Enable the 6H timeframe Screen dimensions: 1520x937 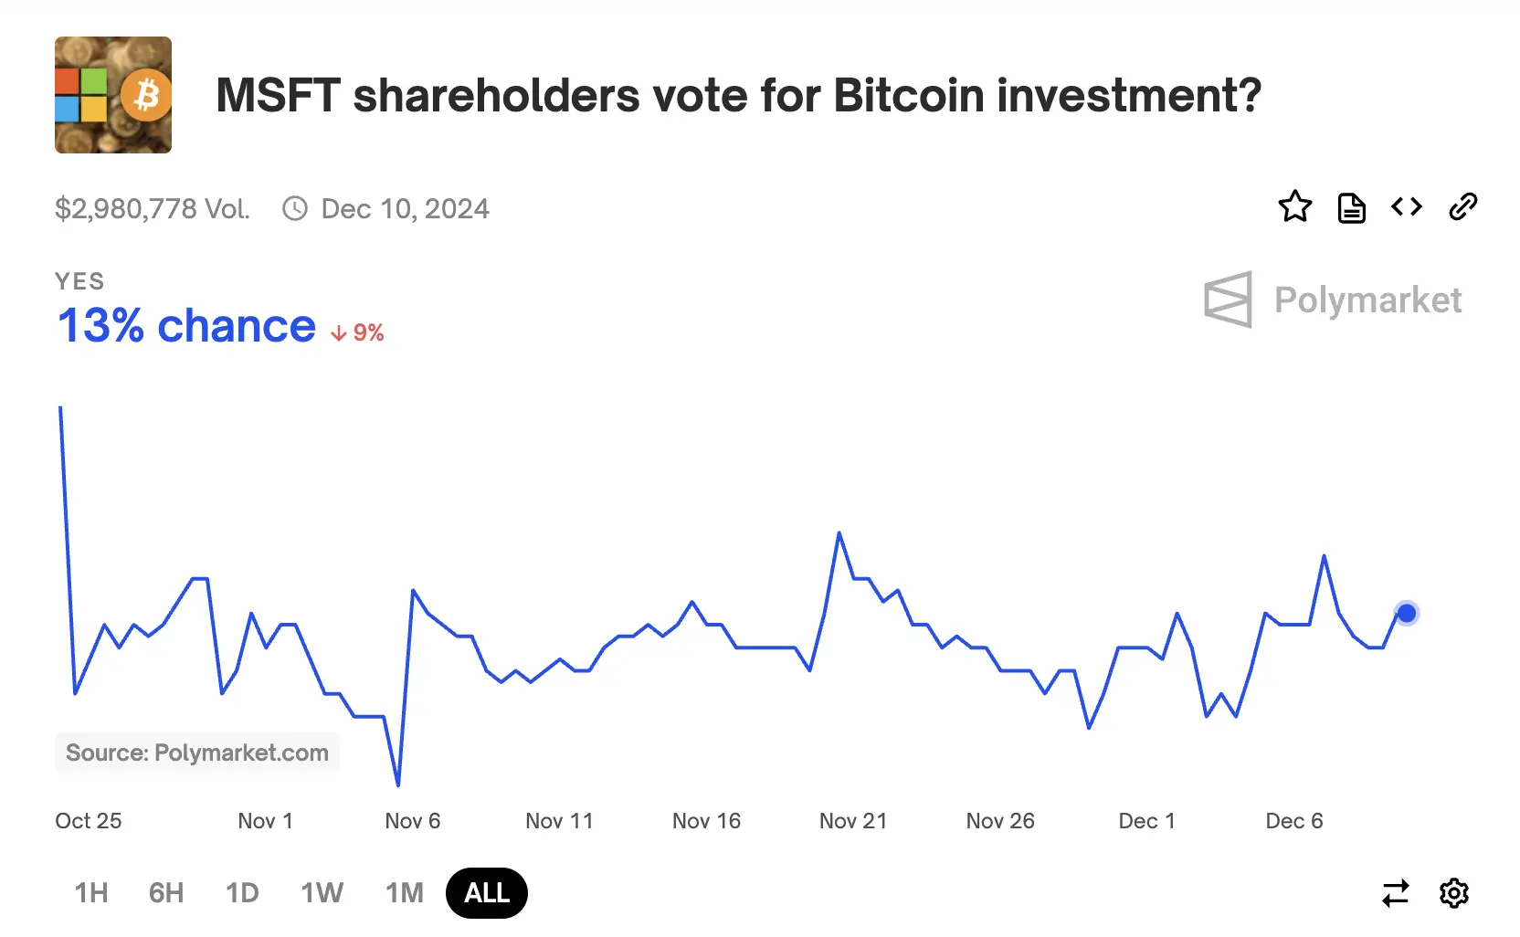pos(165,893)
